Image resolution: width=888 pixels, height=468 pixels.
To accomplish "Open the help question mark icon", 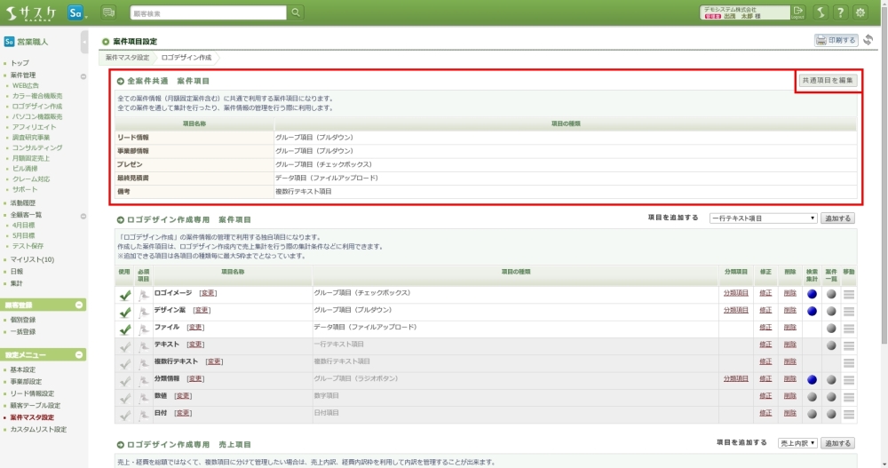I will 840,12.
